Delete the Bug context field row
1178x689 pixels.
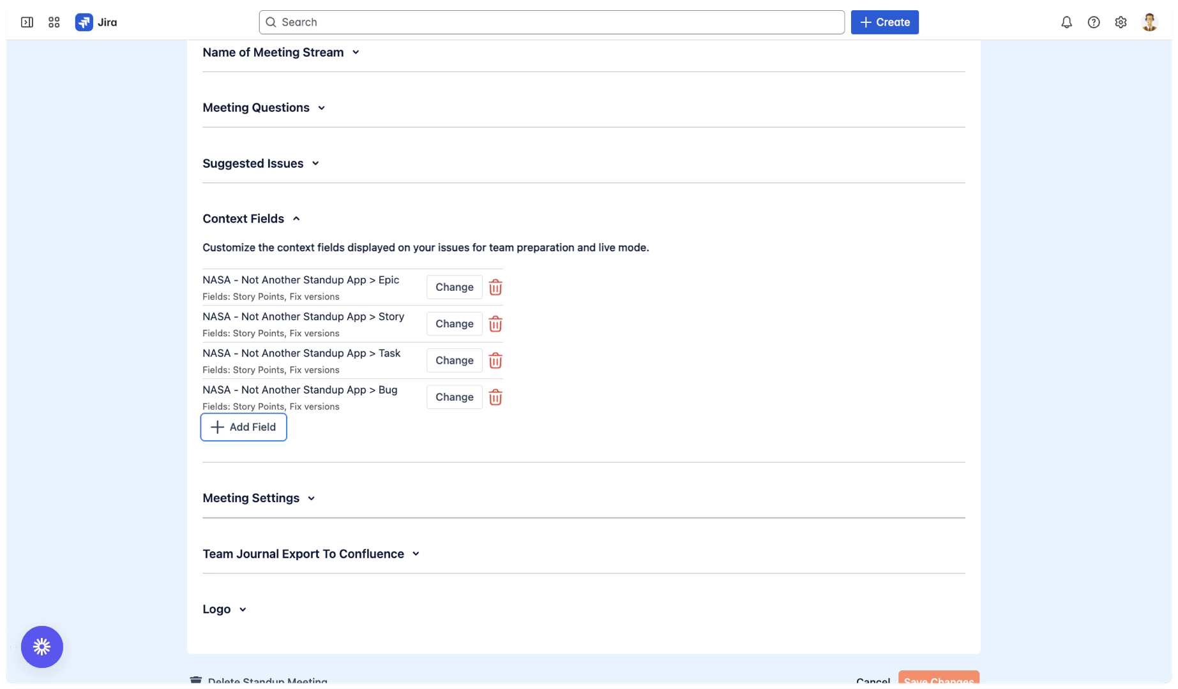point(495,397)
